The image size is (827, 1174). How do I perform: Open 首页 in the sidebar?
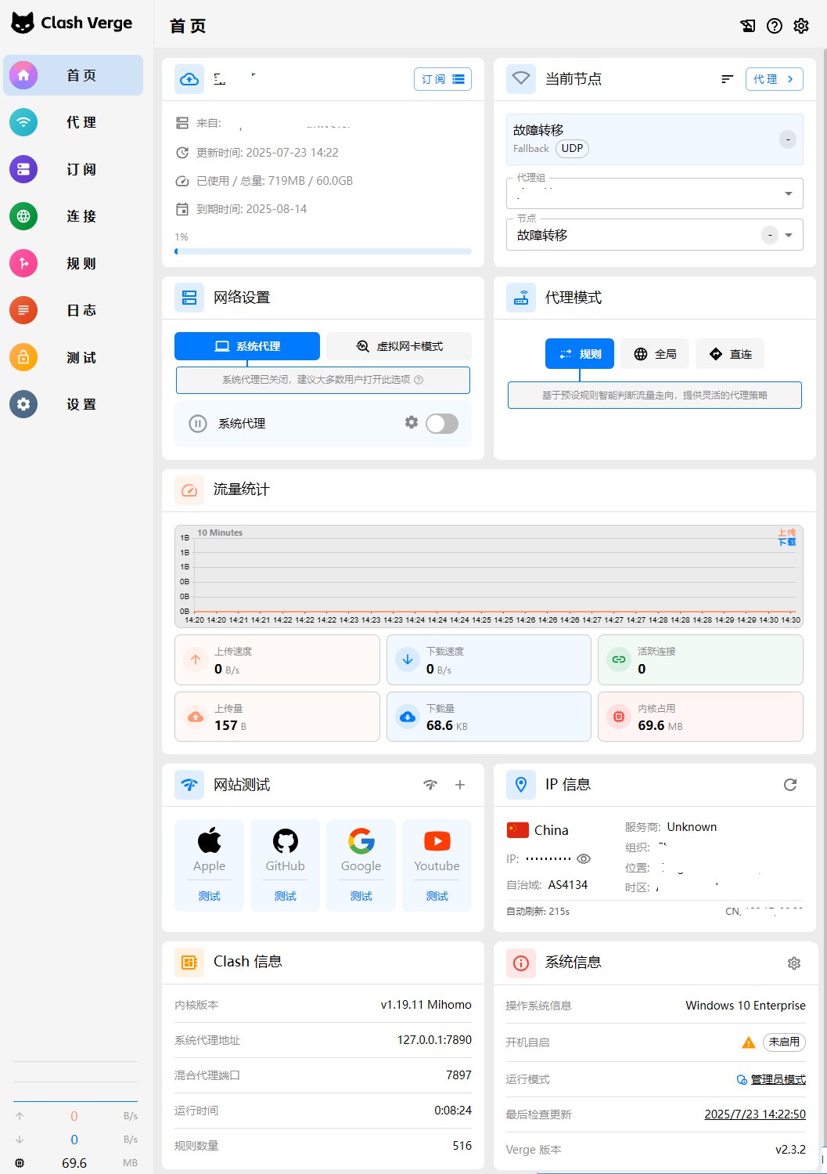click(x=74, y=75)
